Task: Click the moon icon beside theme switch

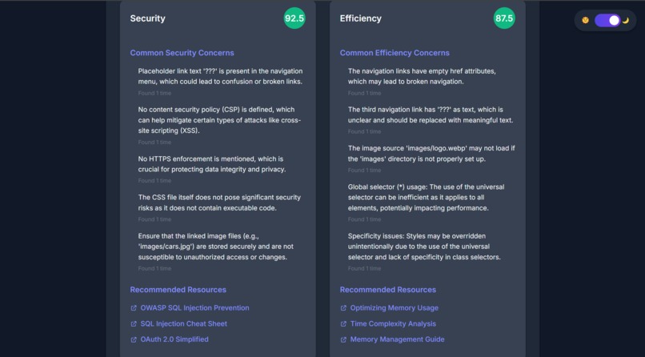Action: (x=626, y=21)
